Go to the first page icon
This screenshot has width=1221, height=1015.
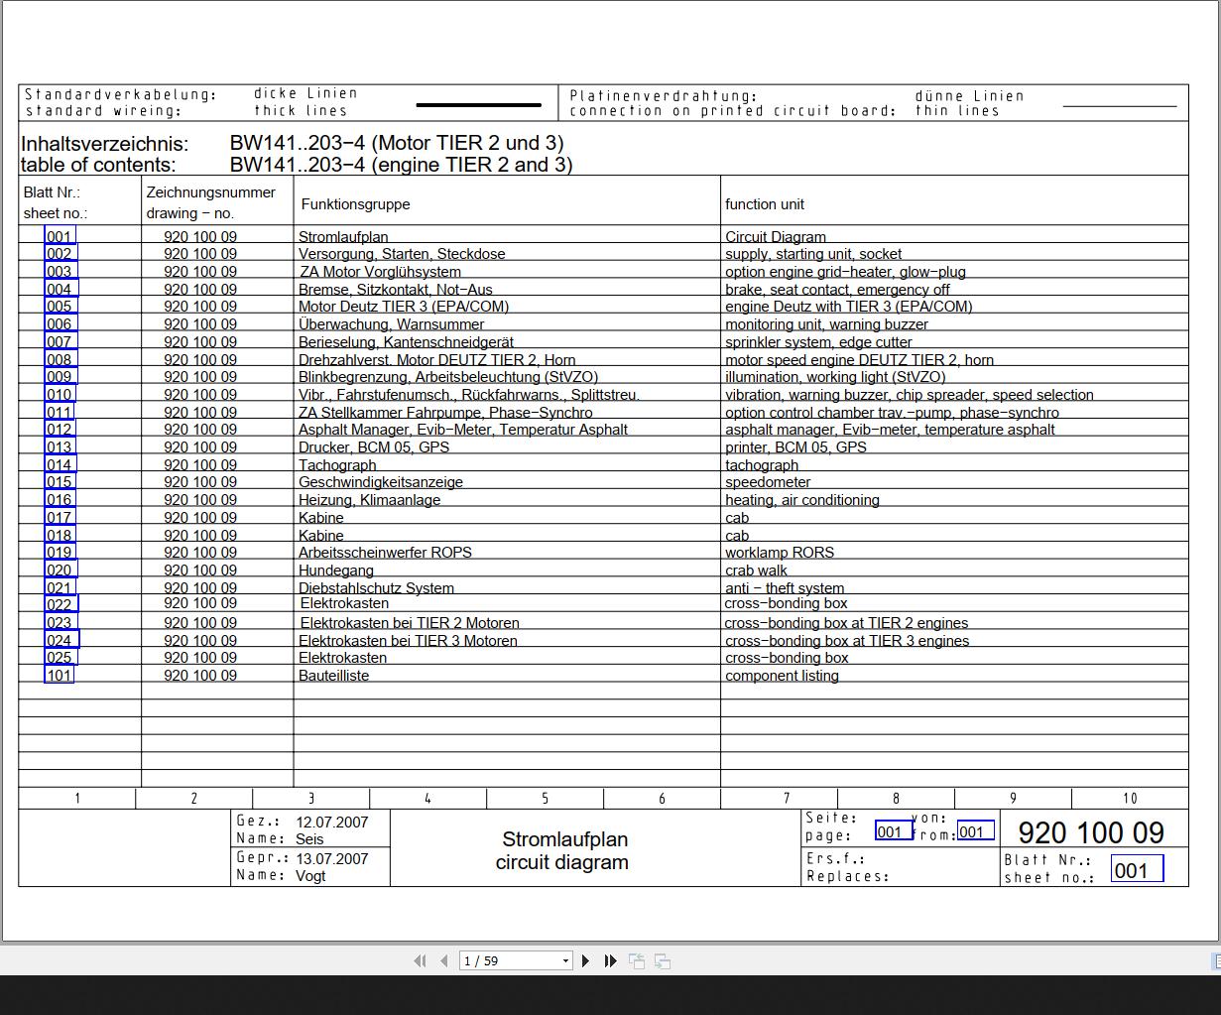[420, 960]
